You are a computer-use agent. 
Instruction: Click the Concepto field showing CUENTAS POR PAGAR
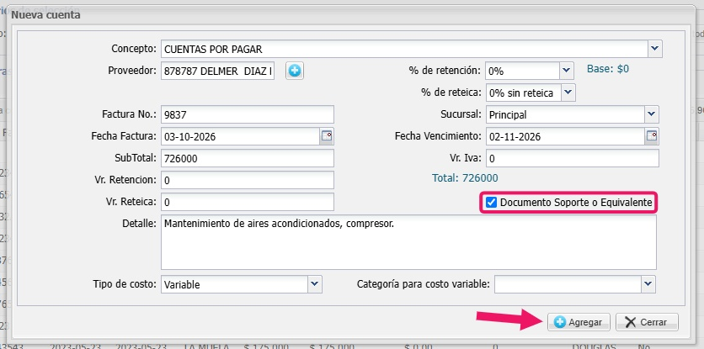click(404, 49)
